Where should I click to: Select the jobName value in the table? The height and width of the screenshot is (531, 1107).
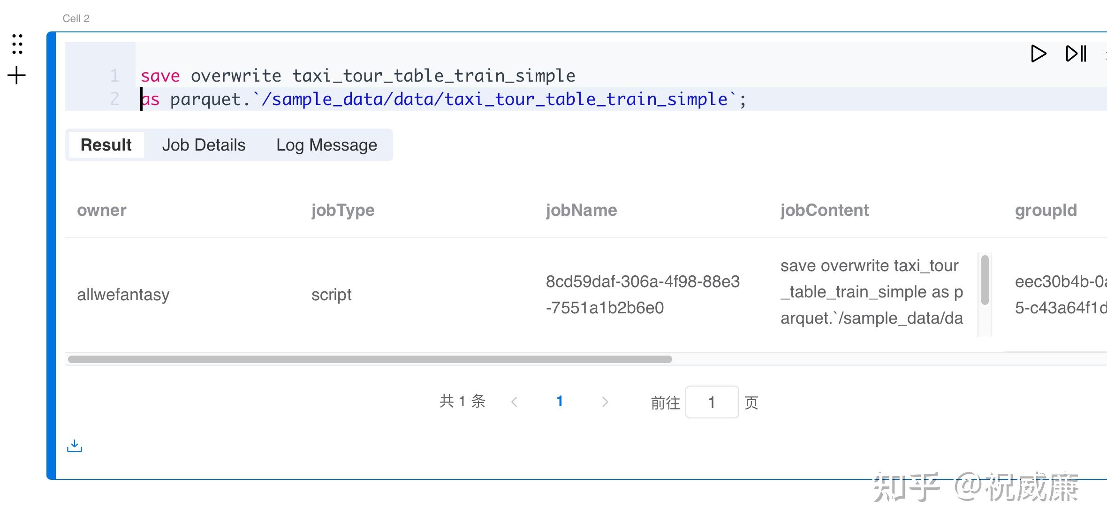643,295
